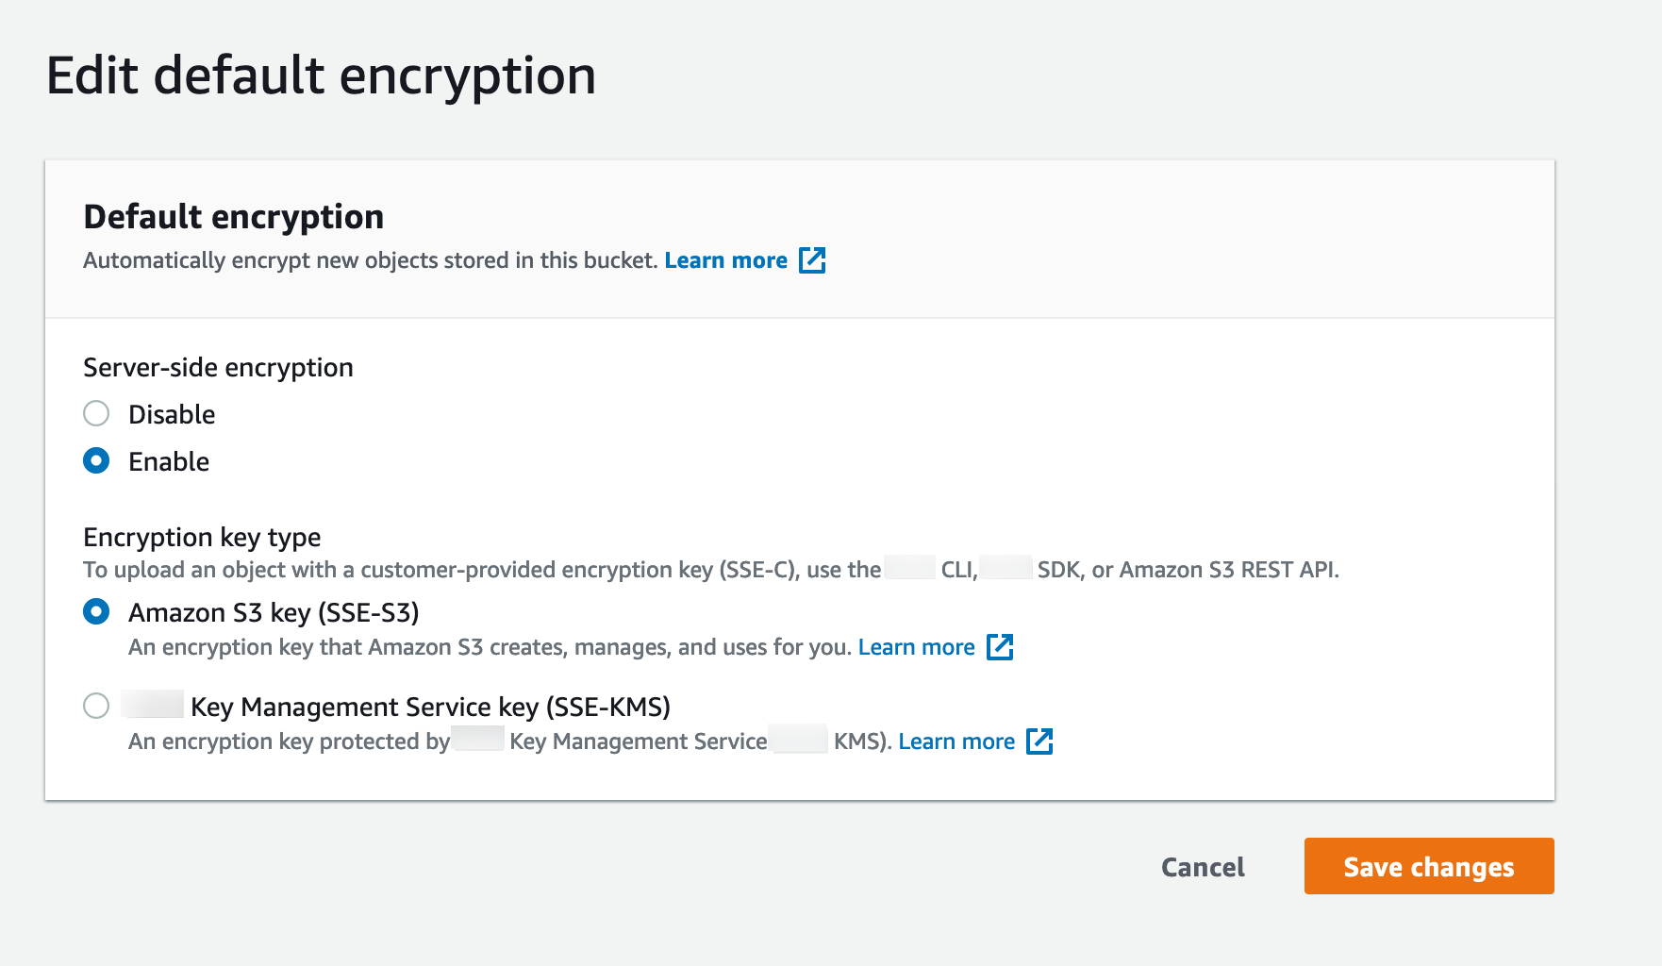Select the Disable radio button
This screenshot has width=1662, height=966.
[96, 413]
